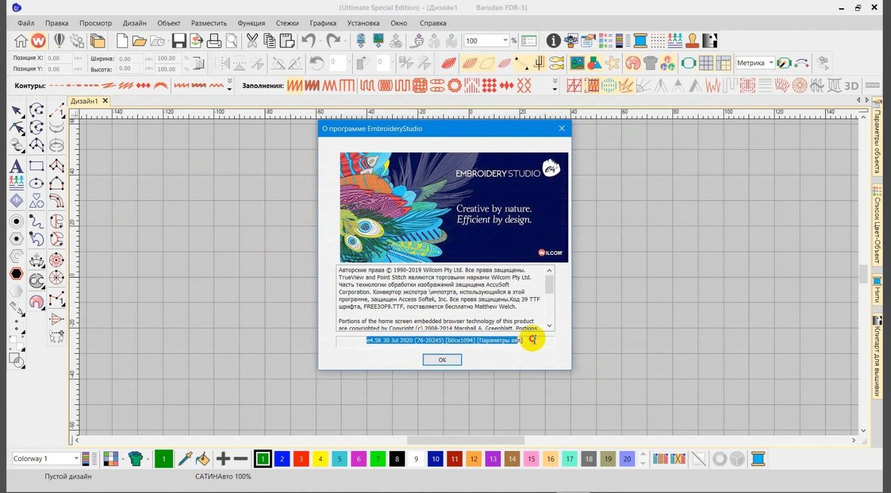Viewport: 891px width, 493px height.
Task: Toggle vector shapes display icon
Action: pos(595,62)
